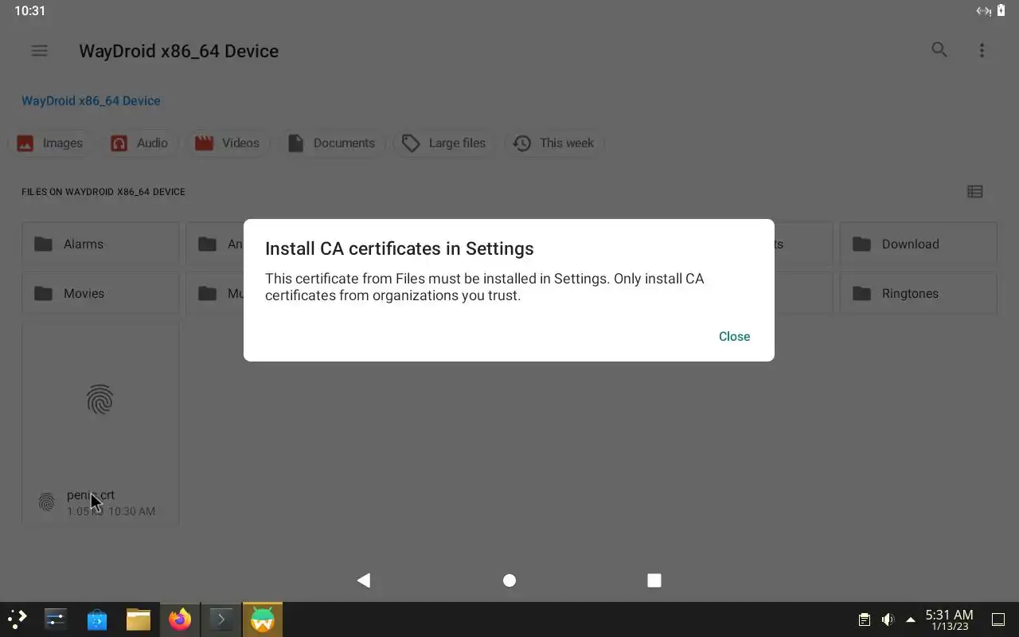1019x637 pixels.
Task: Click the show desktop button
Action: (x=998, y=619)
